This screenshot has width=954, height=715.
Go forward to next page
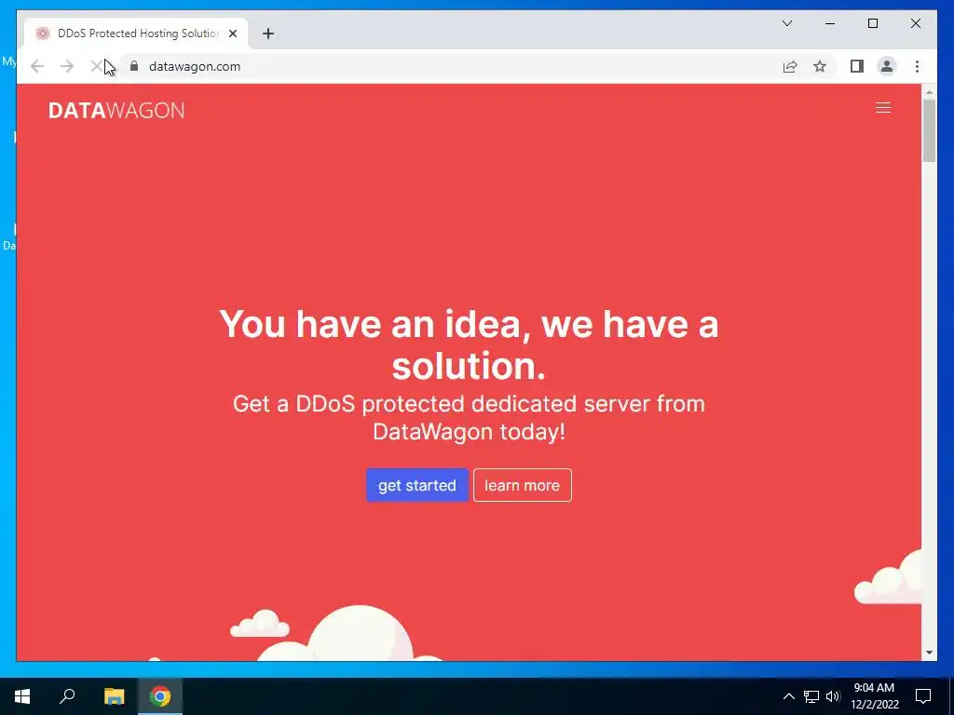click(67, 66)
